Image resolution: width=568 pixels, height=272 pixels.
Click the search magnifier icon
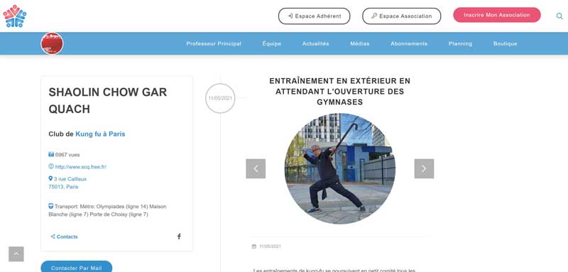(559, 16)
